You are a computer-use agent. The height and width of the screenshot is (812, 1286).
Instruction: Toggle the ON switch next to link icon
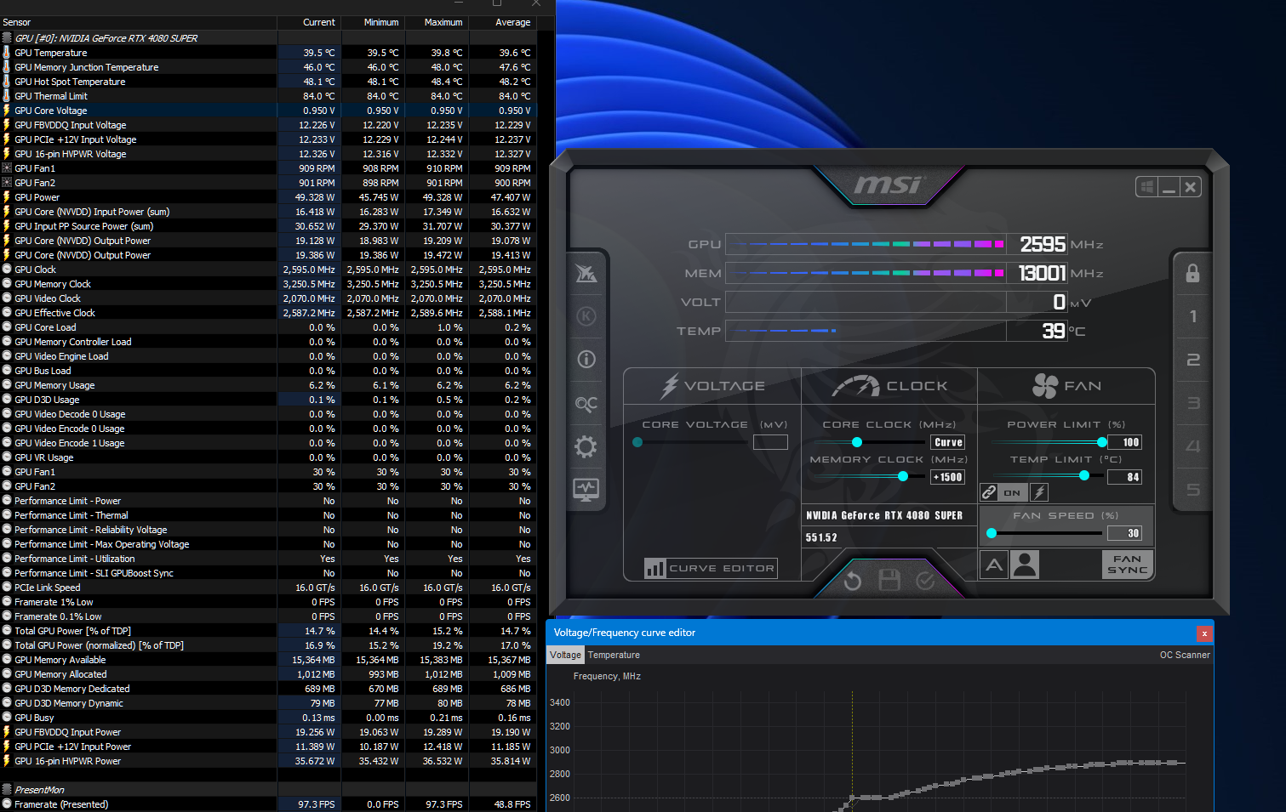(x=1012, y=492)
